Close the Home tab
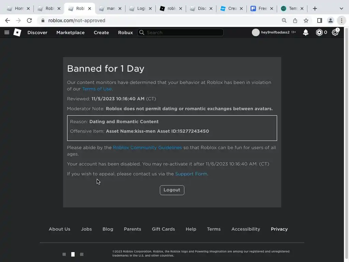This screenshot has width=349, height=262. [28, 9]
